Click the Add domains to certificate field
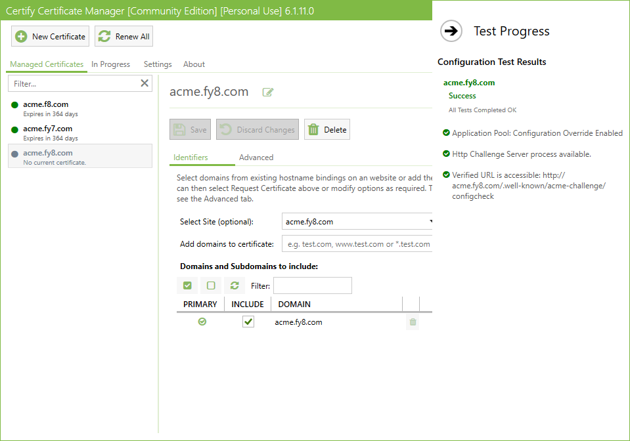The height and width of the screenshot is (441, 630). [357, 244]
